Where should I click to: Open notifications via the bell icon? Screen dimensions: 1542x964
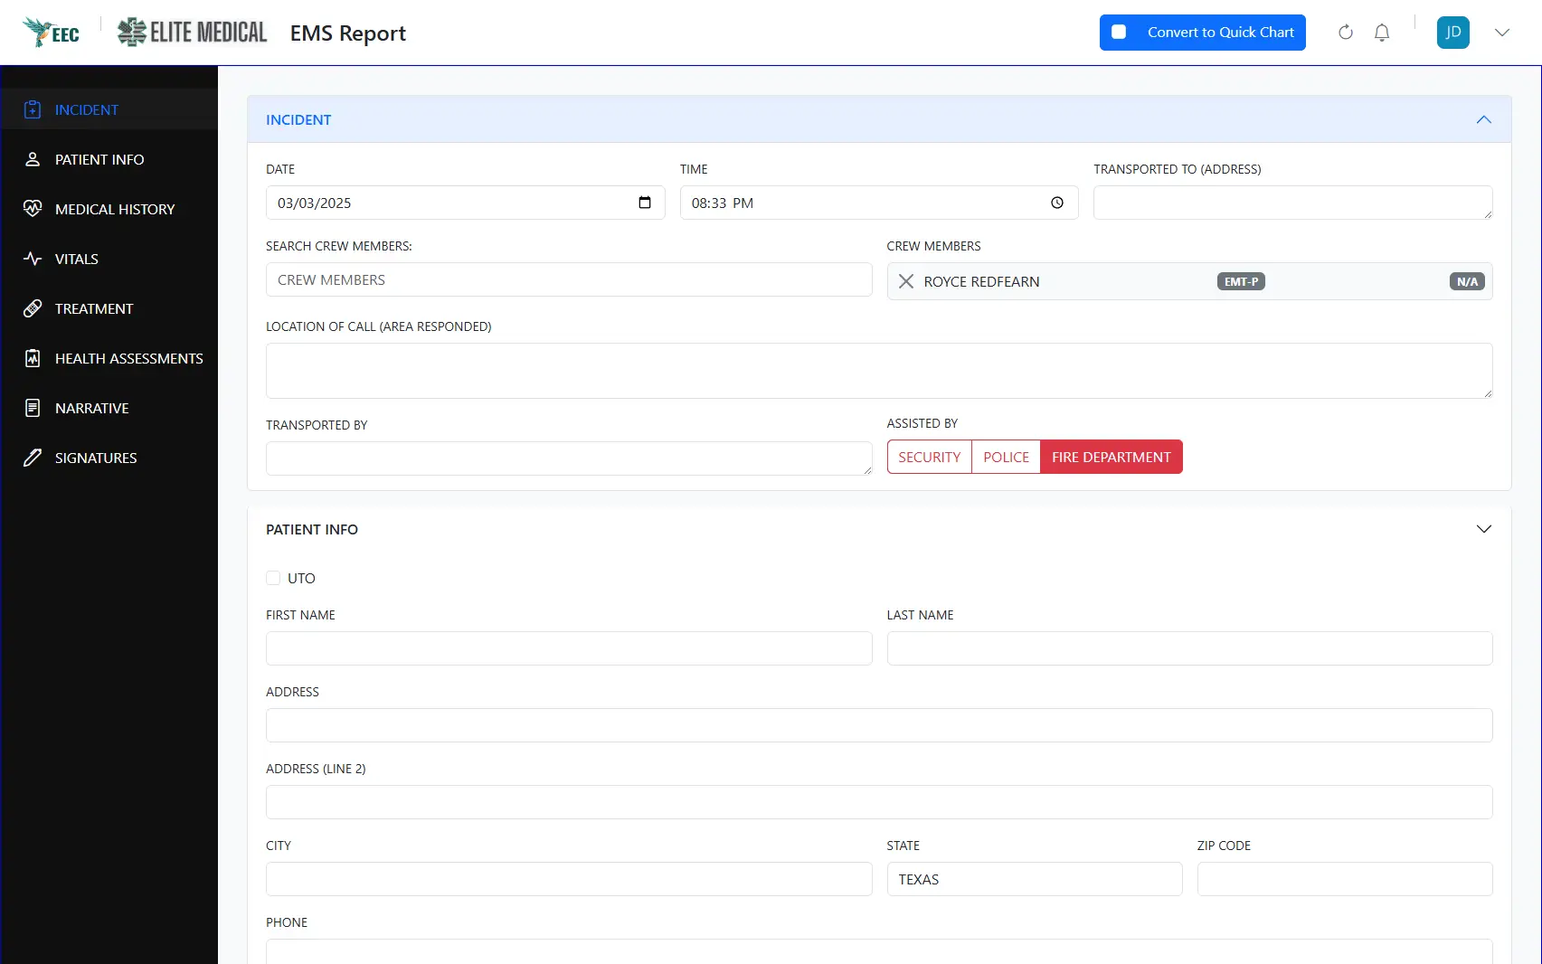1381,32
